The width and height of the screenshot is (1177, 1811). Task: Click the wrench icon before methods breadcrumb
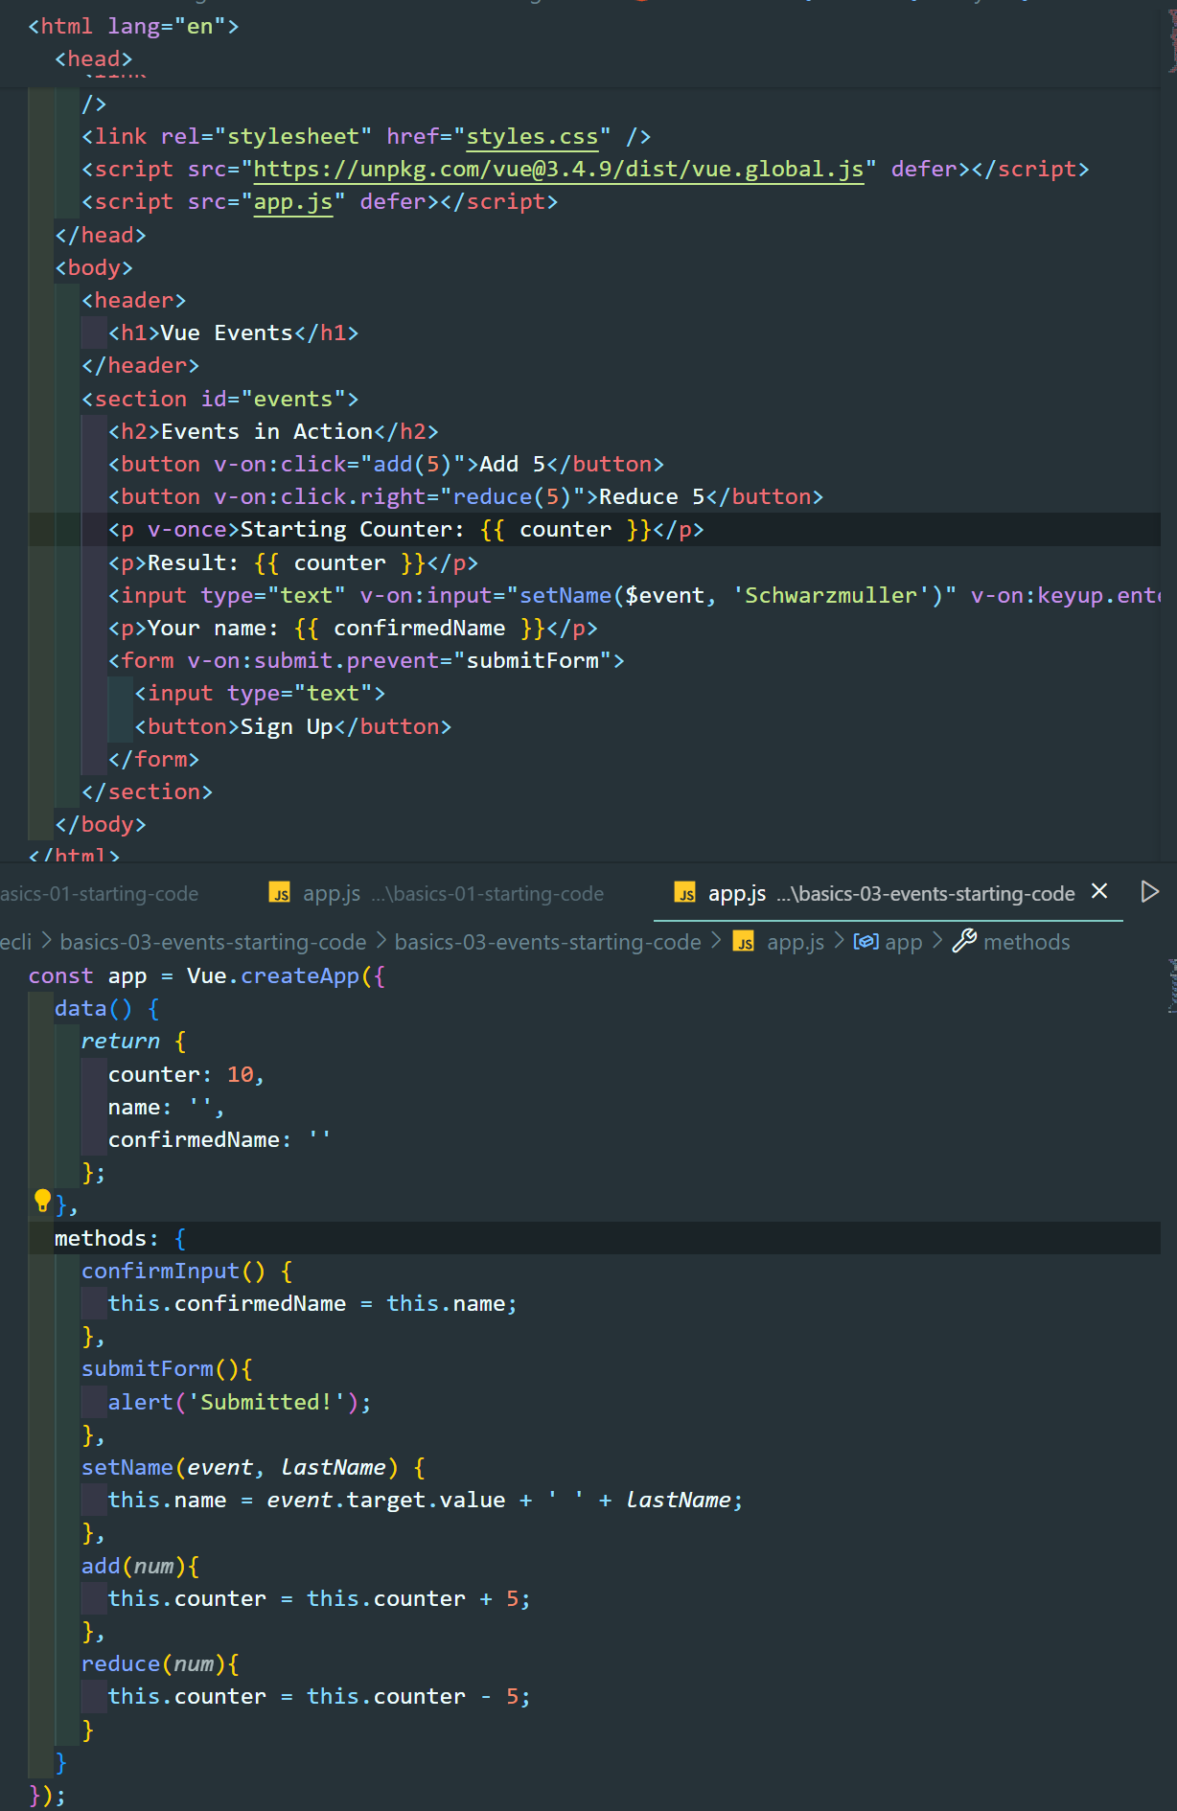(964, 941)
